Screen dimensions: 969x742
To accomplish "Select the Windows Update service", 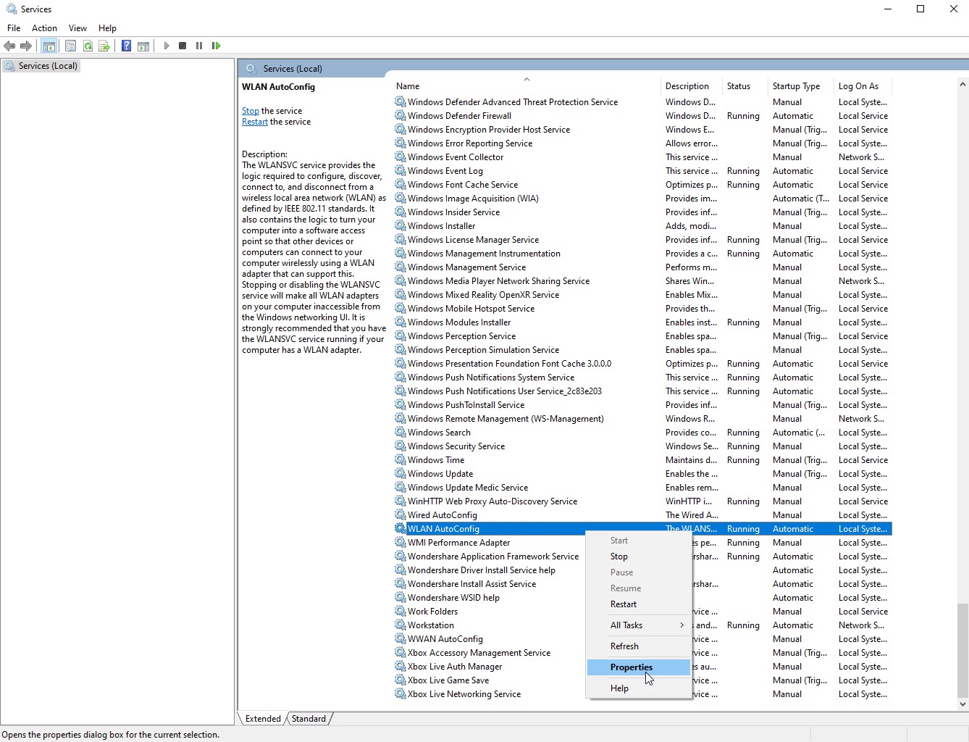I will tap(440, 473).
